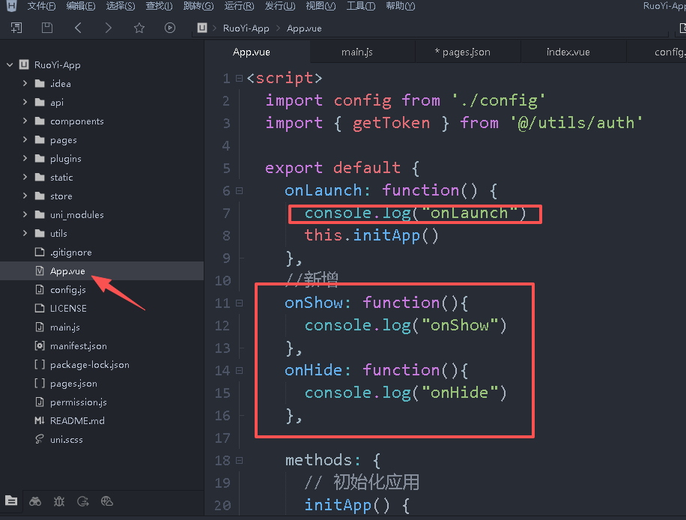686x520 pixels.
Task: Open the bug debug panel icon
Action: (59, 501)
